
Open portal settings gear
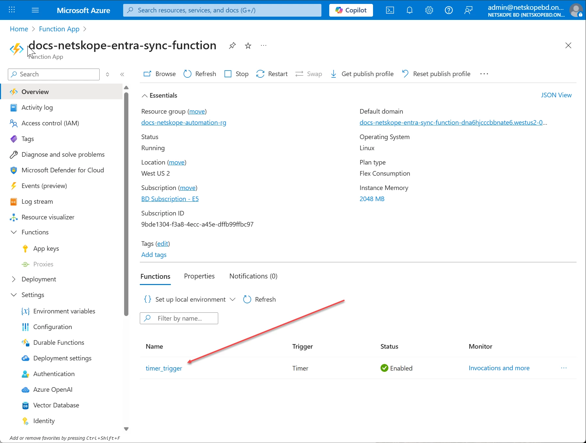(x=429, y=10)
